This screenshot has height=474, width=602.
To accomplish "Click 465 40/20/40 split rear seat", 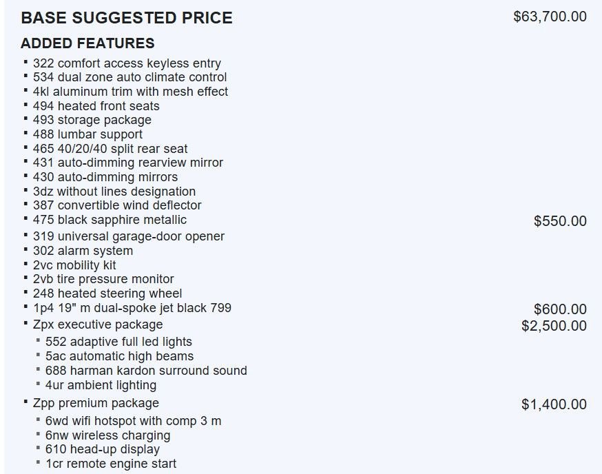I will 110,148.
